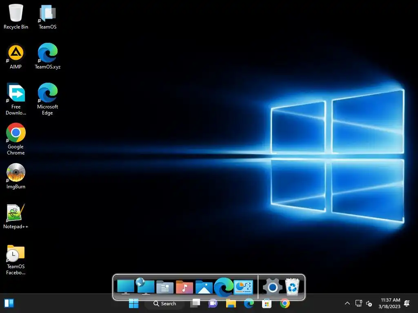Open Control Panel icon in the dock
The height and width of the screenshot is (313, 418).
coord(243,287)
